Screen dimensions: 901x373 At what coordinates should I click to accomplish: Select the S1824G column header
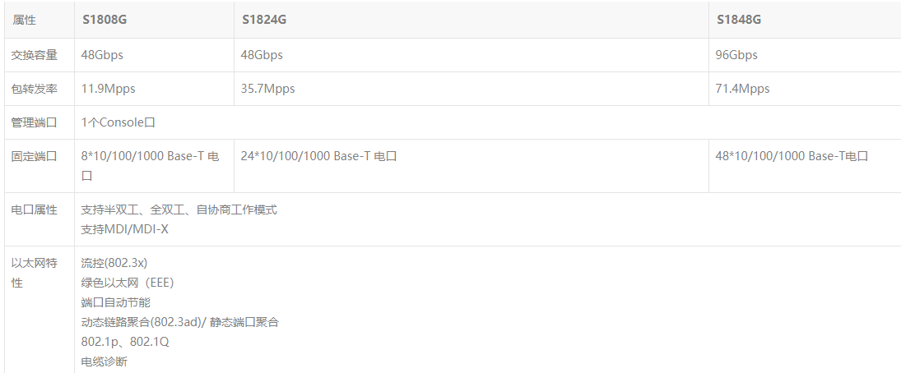coord(265,20)
